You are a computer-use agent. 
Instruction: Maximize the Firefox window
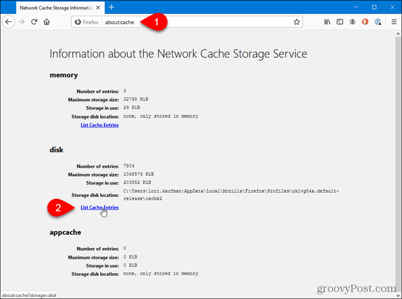(x=374, y=7)
